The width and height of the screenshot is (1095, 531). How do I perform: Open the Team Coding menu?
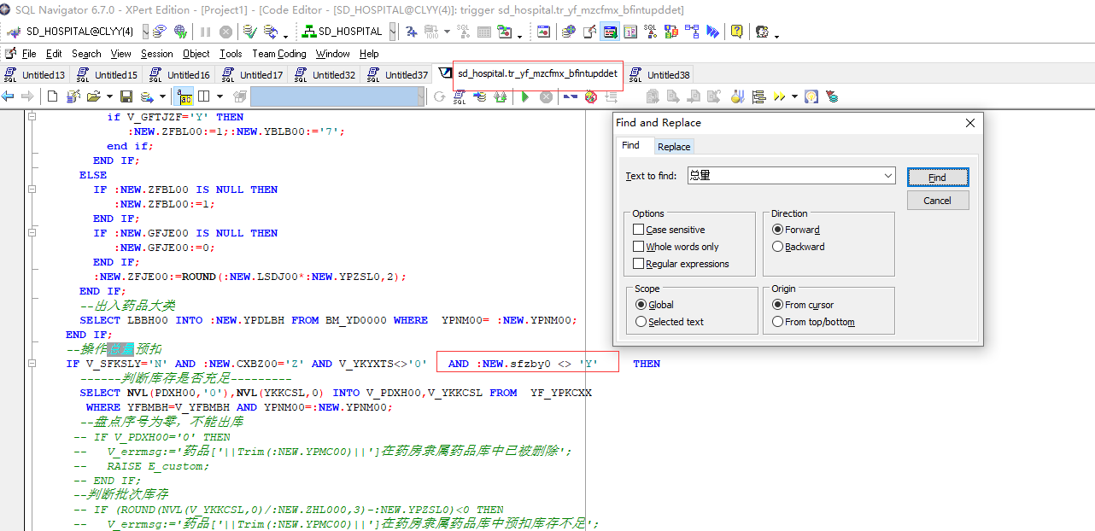point(278,54)
